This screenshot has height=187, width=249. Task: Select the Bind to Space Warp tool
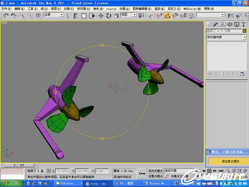38,16
